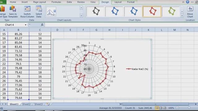
Task: Open the Formulas ribbon tab
Action: (56, 2)
